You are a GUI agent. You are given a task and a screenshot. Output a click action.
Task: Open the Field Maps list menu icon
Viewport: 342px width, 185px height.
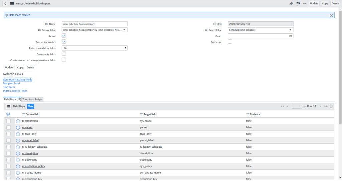pos(9,106)
